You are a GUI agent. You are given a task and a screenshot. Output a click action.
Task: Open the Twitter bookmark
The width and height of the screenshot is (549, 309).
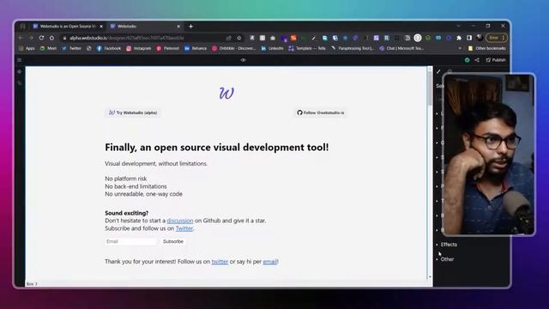point(71,48)
